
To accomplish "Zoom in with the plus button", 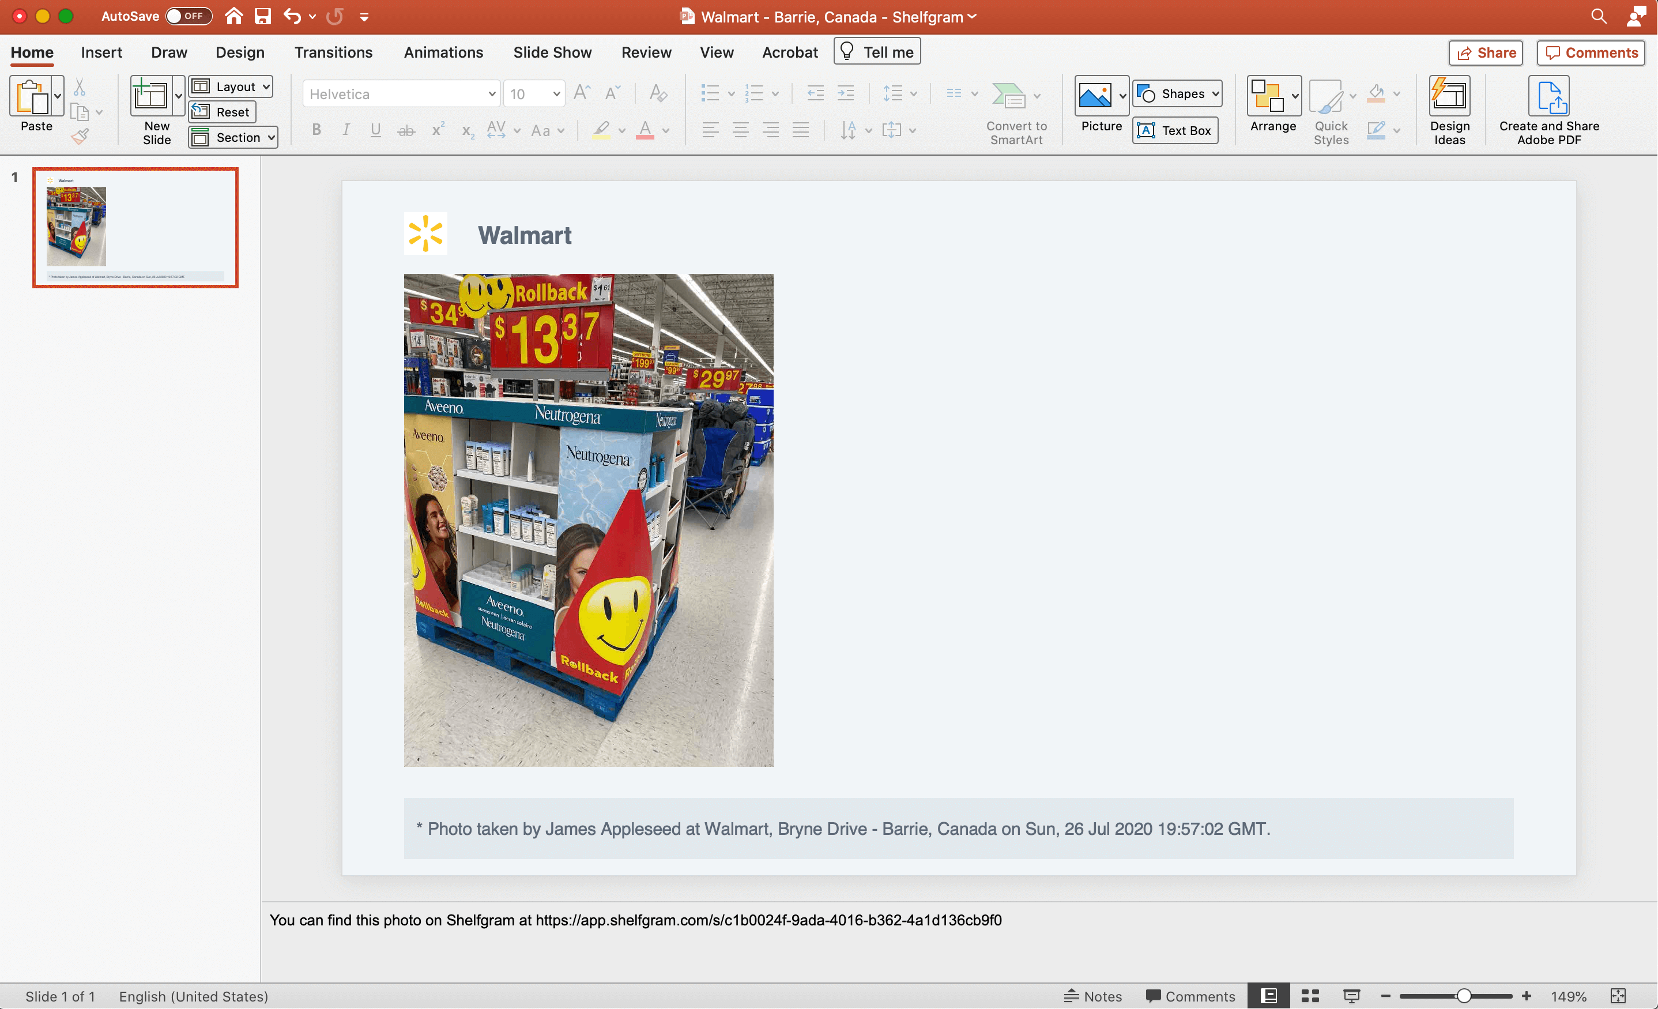I will [1527, 996].
